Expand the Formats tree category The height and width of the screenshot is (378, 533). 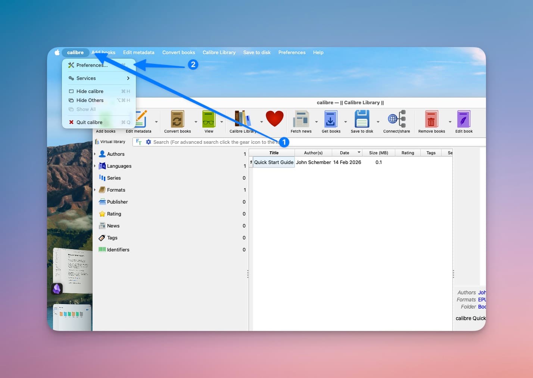pyautogui.click(x=95, y=190)
